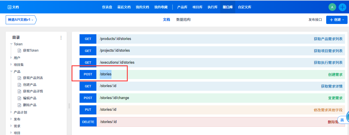Open 获取产品详情 in directory
The height and width of the screenshot is (135, 349).
[x=33, y=91]
